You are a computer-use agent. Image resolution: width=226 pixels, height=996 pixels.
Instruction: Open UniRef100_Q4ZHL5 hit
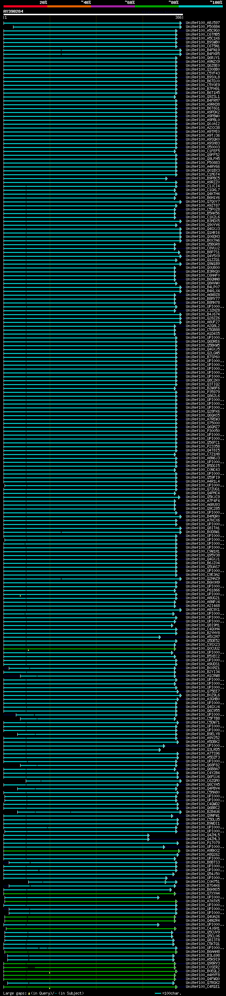pos(203,835)
